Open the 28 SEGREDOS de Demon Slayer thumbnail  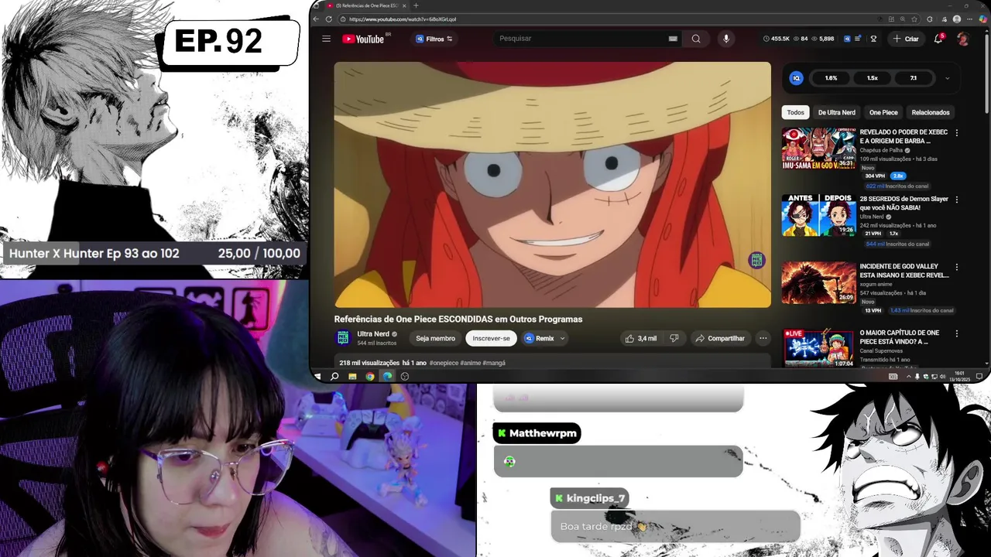818,215
